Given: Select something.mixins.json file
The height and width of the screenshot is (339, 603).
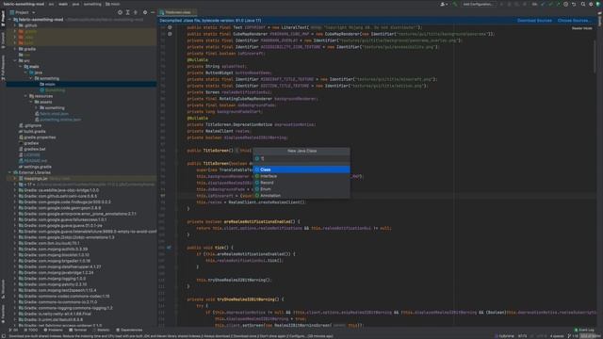Looking at the screenshot, I should [x=57, y=120].
